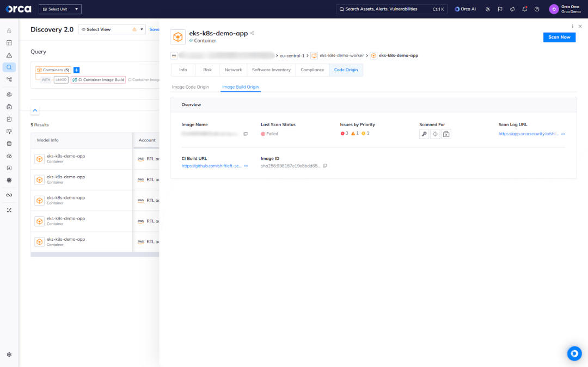This screenshot has width=588, height=367.
Task: Open the Select View dropdown
Action: pyautogui.click(x=112, y=29)
